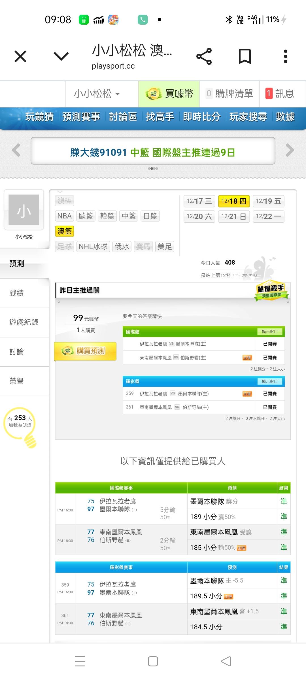Pick the selected date 12/18 四
This screenshot has width=306, height=680.
tap(234, 201)
